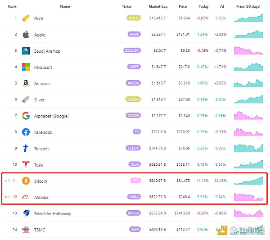Click the Alibaba logo icon
270x240 pixels.
26,197
